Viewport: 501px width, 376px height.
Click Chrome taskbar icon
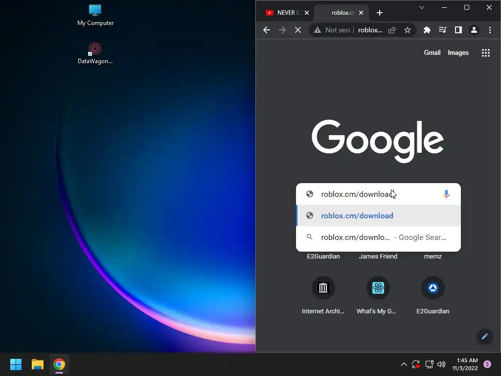click(x=59, y=364)
